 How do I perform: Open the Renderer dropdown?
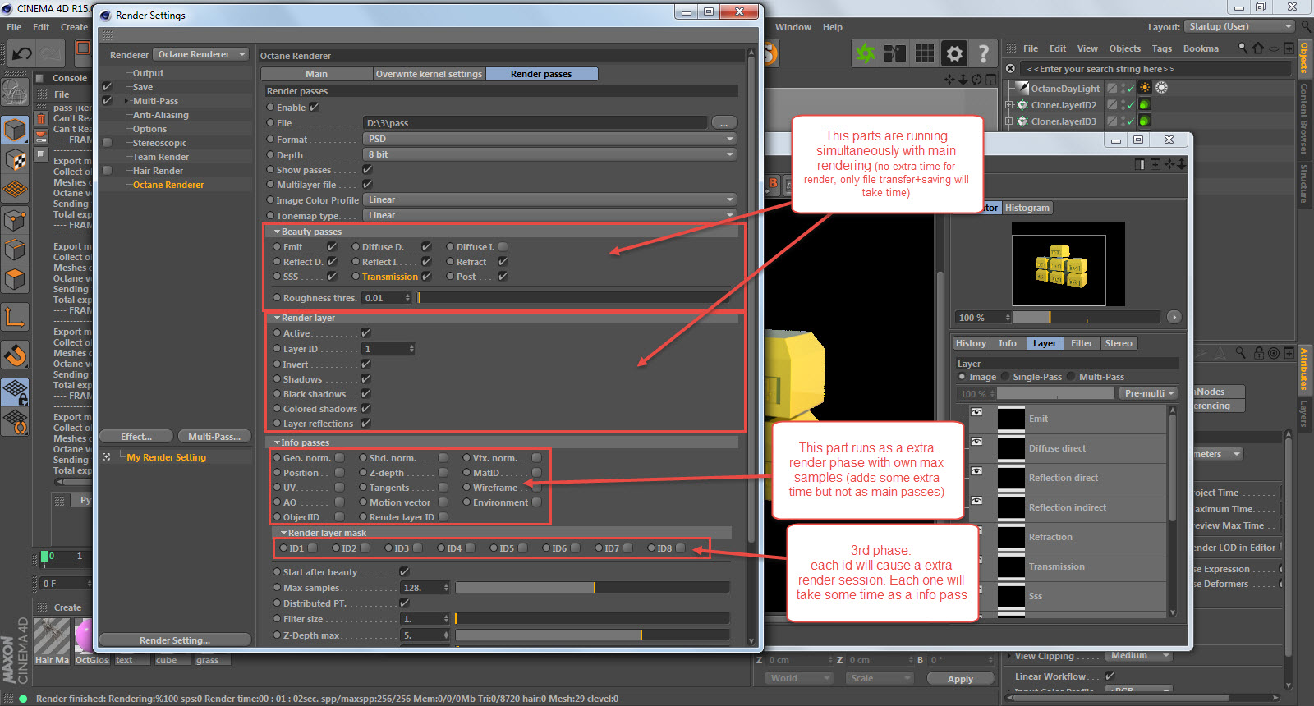pyautogui.click(x=201, y=54)
